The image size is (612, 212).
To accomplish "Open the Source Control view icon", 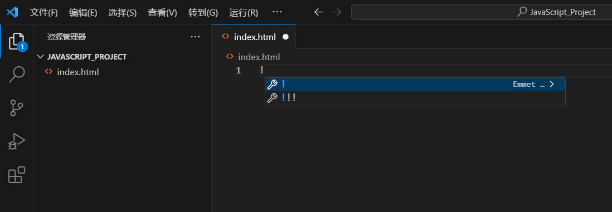I will point(16,108).
